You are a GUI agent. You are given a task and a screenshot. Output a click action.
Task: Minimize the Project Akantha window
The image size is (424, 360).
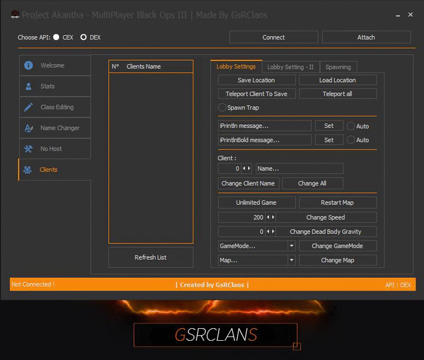398,15
